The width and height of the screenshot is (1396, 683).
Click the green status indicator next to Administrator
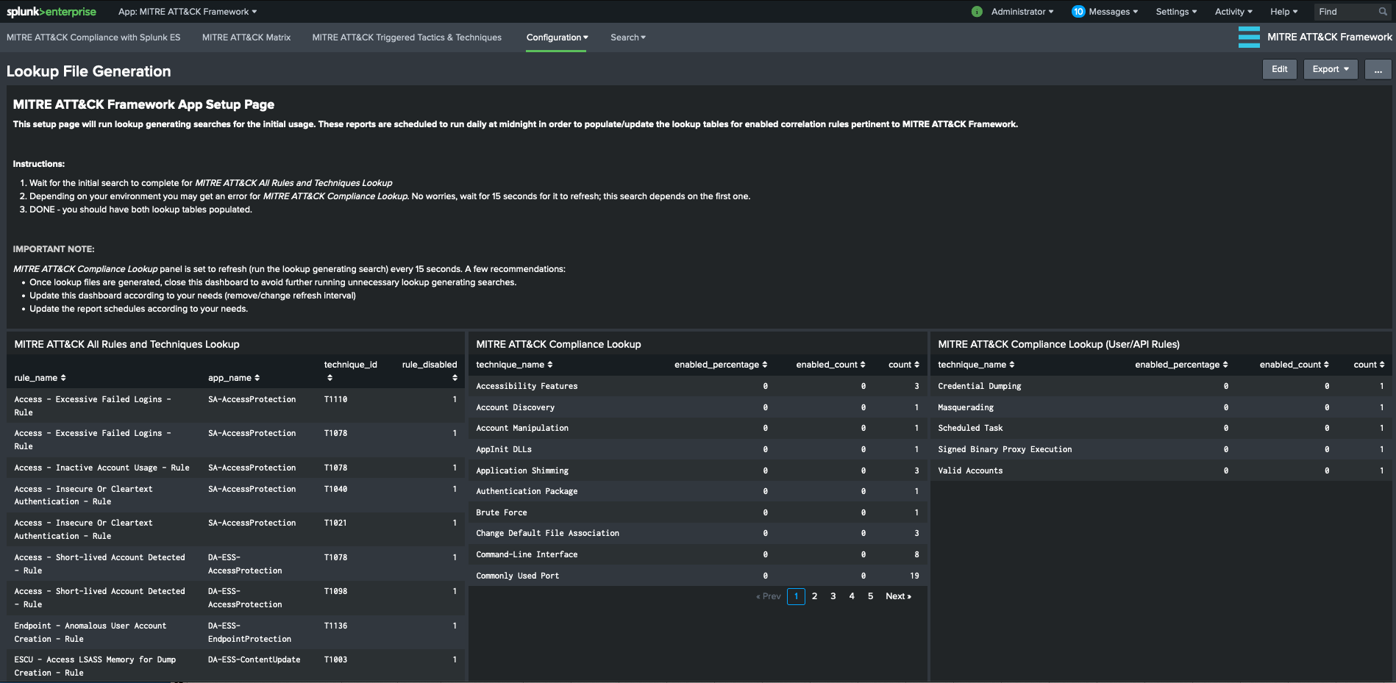point(977,12)
